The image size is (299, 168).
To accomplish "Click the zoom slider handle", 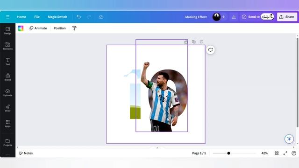I will point(228,153).
